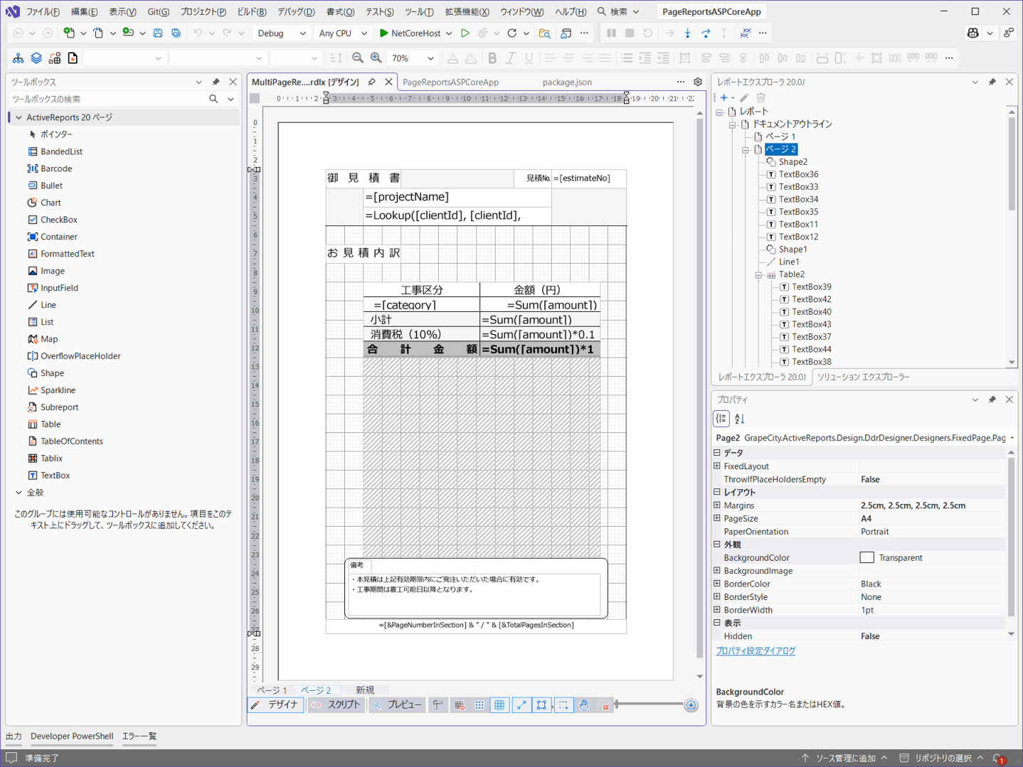
Task: Switch to the package.json tab
Action: click(x=567, y=82)
